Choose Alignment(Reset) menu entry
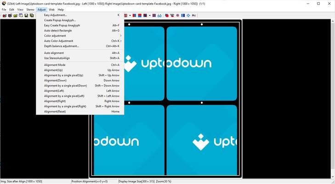 (80, 111)
